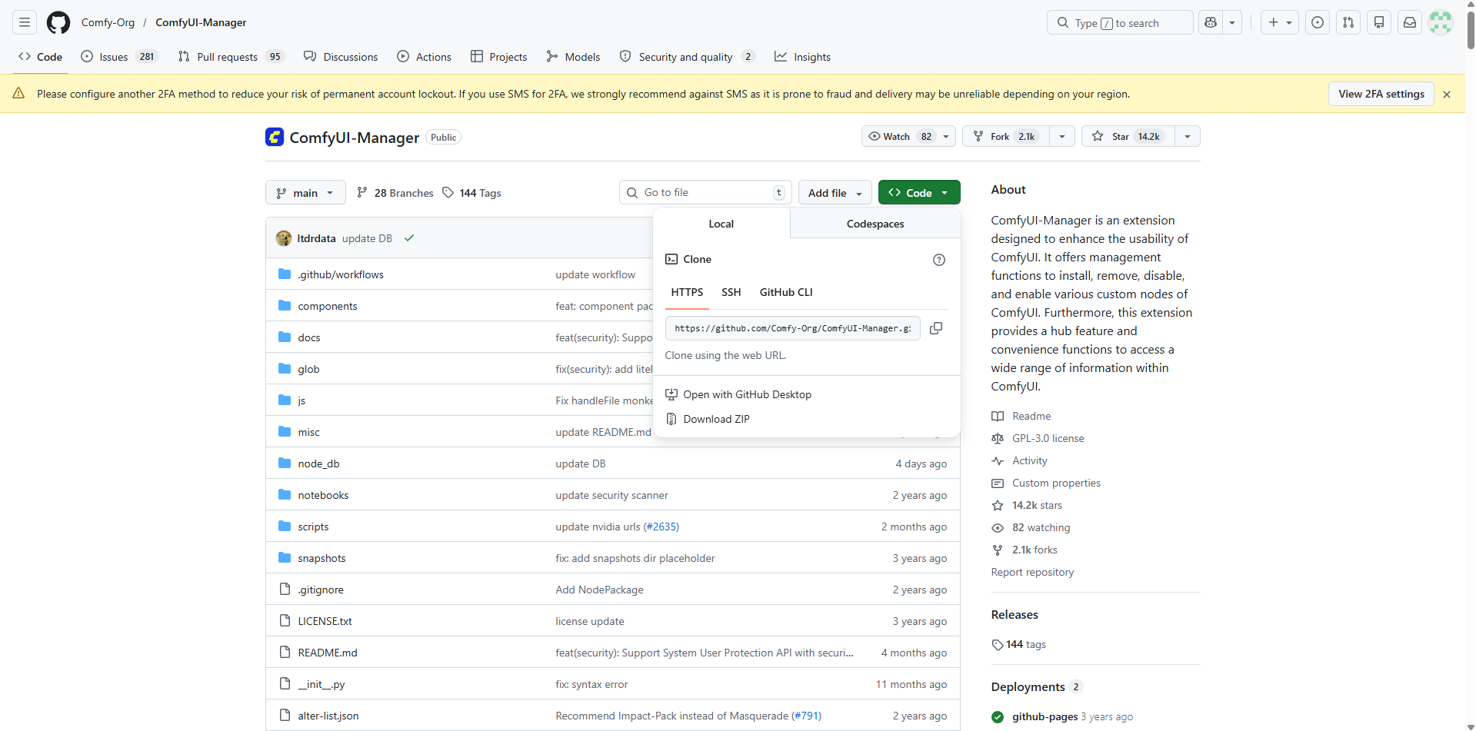
Task: Click the HTTPS clone URL text field
Action: (793, 328)
